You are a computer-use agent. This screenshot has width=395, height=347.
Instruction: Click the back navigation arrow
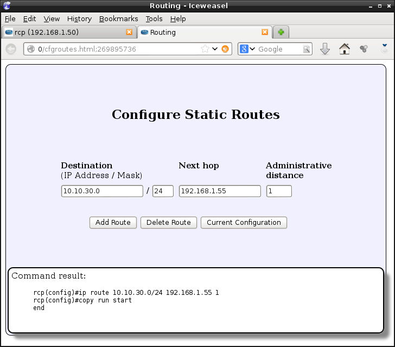pos(11,49)
